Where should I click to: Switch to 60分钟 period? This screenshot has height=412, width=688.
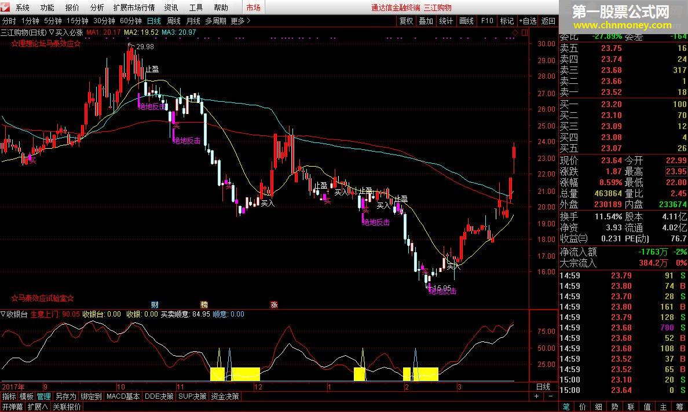pos(131,21)
